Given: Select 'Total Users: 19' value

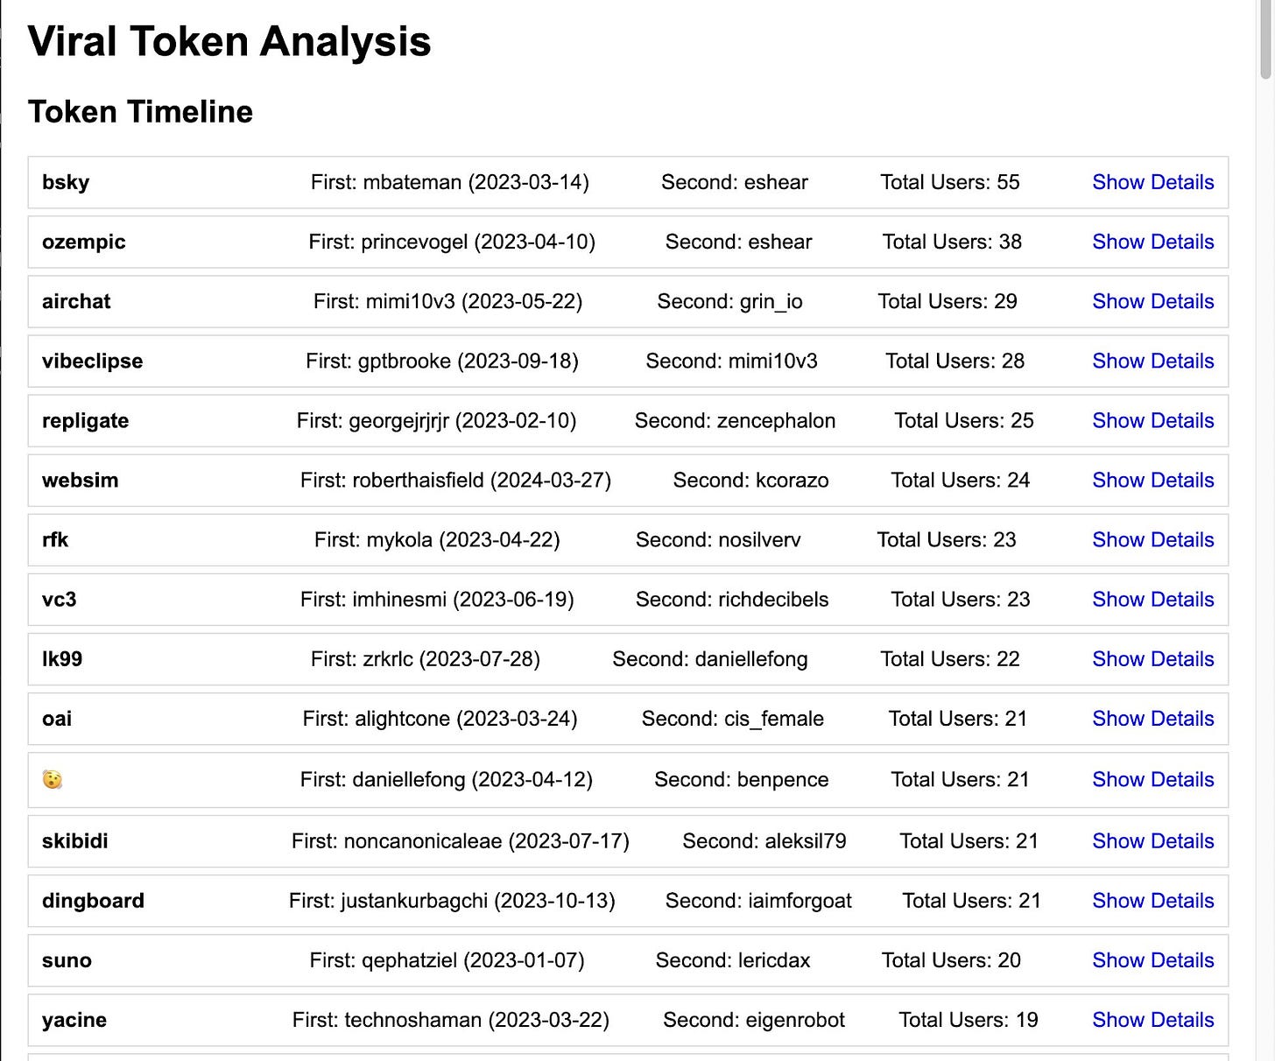Looking at the screenshot, I should 969,1019.
